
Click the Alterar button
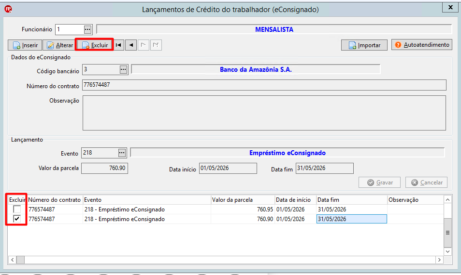point(60,45)
